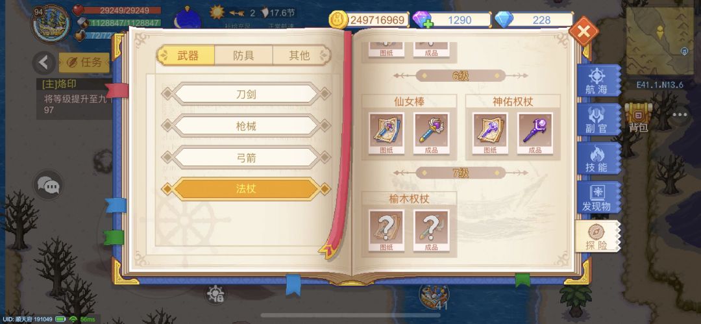Open the minimap in the corner
Screen dimensions: 701x324
(x=659, y=41)
